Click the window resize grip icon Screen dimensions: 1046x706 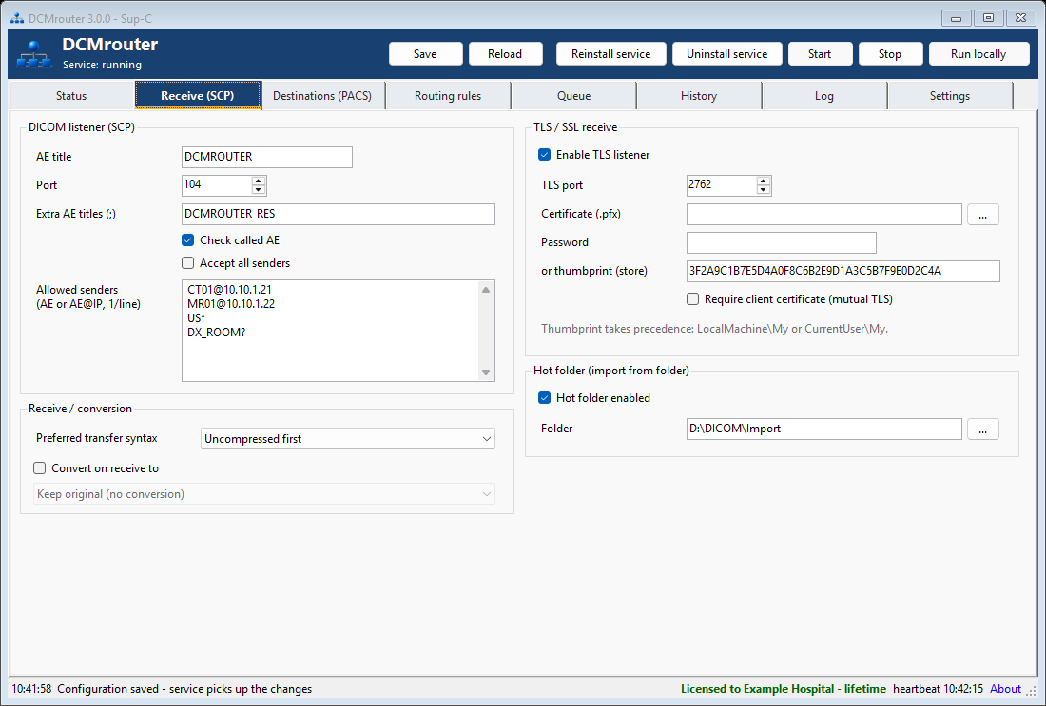pyautogui.click(x=1032, y=693)
